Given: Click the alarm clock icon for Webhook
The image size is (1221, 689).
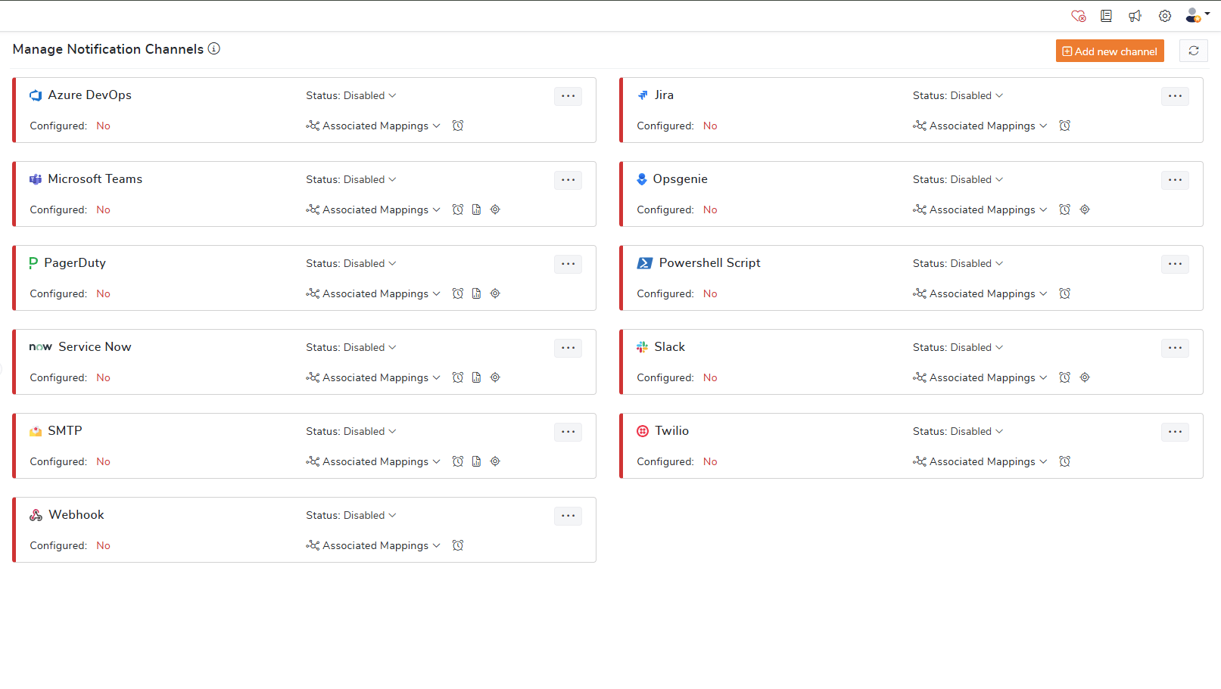Looking at the screenshot, I should [x=458, y=545].
